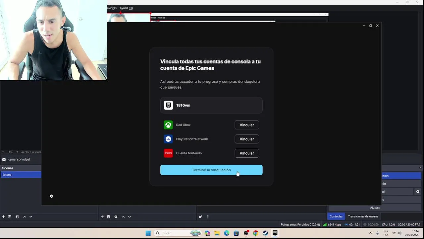
Task: Close the Epic Games linking window
Action: (x=377, y=26)
